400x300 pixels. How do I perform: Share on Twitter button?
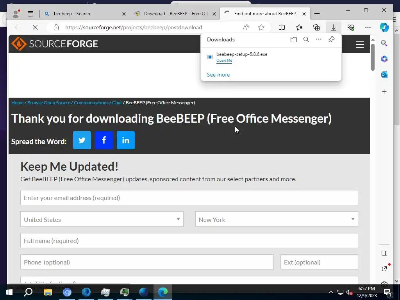click(x=82, y=140)
